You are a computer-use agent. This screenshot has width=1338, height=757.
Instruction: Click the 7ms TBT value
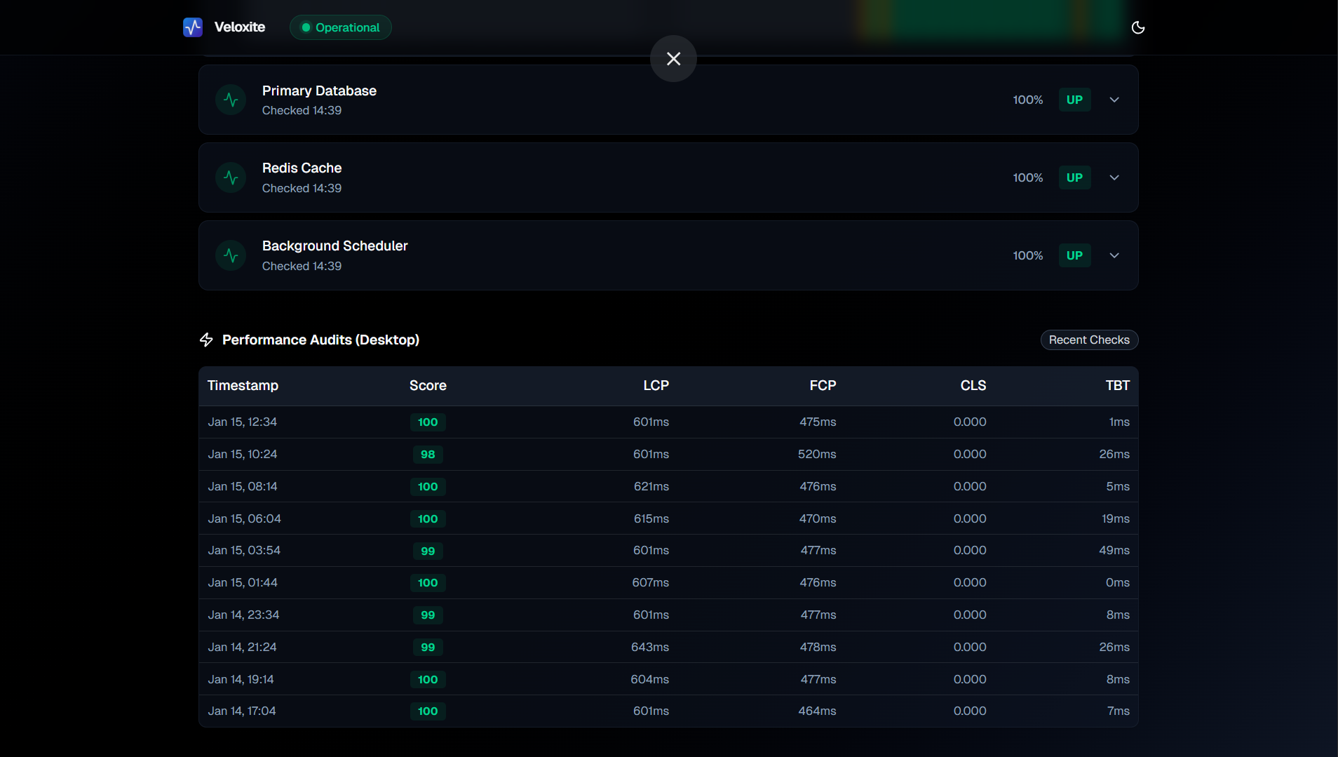(1118, 711)
